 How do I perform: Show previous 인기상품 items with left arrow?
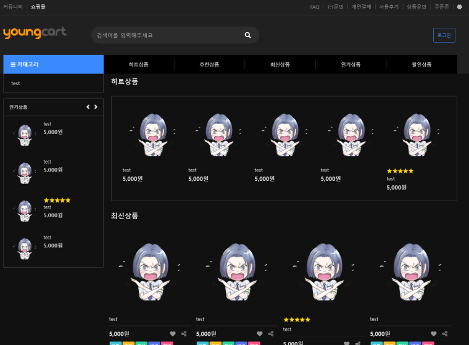[x=88, y=107]
